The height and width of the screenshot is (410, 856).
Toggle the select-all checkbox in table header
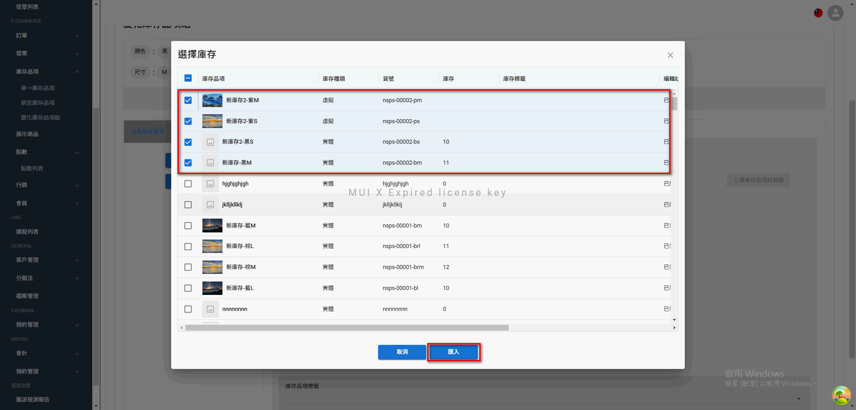pos(188,79)
